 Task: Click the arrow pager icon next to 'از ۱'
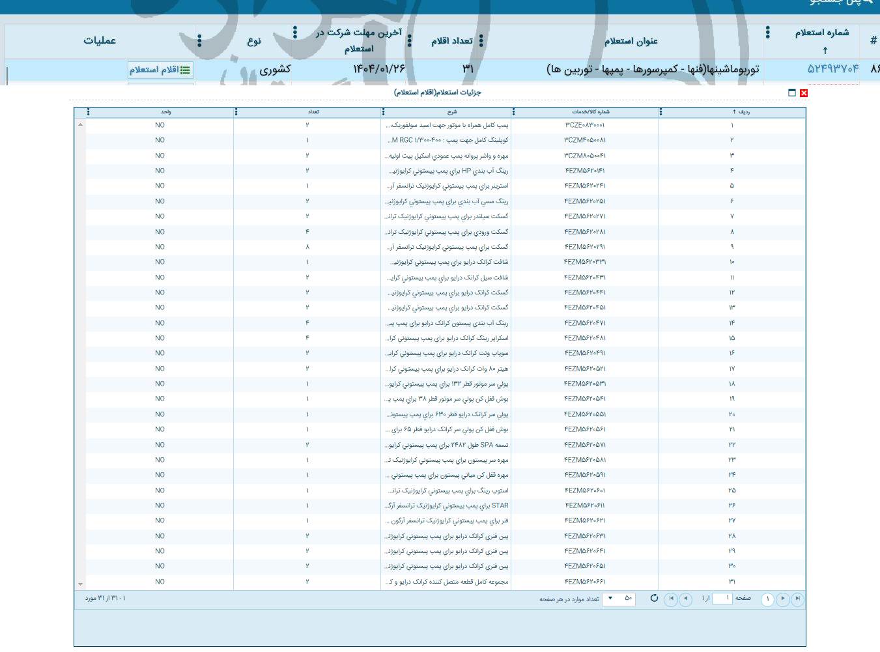tap(685, 599)
